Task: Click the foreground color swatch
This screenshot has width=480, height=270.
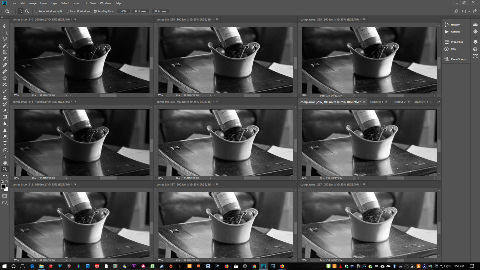Action: pyautogui.click(x=3, y=186)
